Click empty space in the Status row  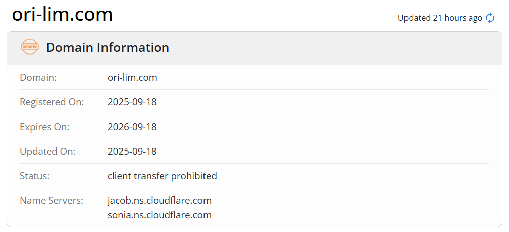[x=352, y=176]
